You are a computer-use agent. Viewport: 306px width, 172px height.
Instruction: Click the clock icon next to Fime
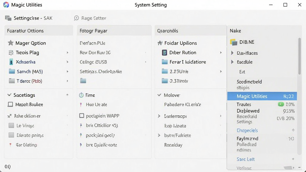[81, 95]
